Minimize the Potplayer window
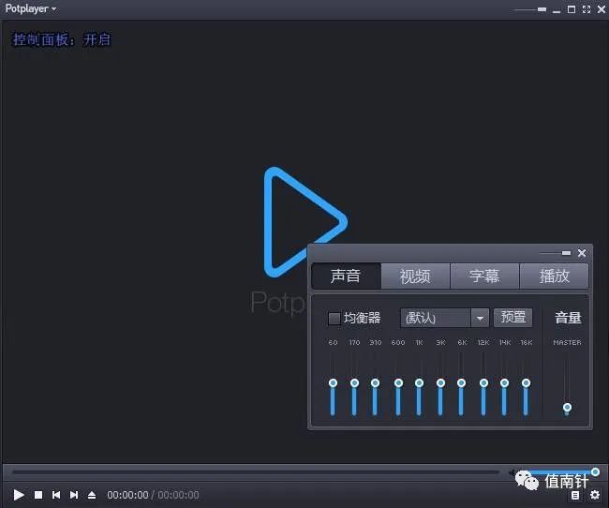609x508 pixels. 557,10
